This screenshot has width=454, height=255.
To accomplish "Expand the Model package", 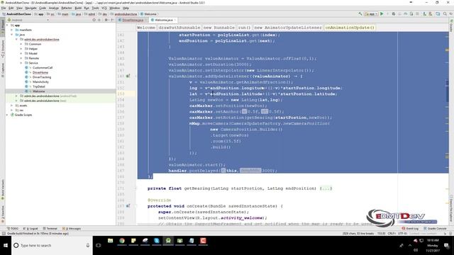I will (21, 53).
